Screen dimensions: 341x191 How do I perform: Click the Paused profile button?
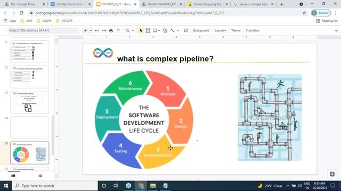click(x=321, y=13)
